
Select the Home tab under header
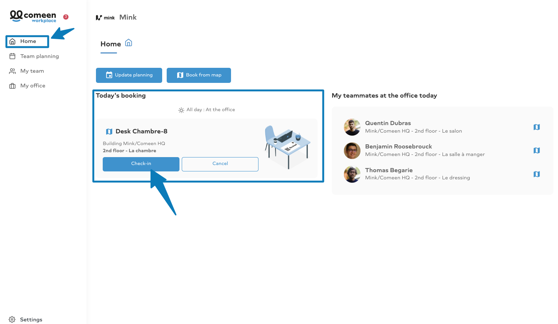(111, 44)
